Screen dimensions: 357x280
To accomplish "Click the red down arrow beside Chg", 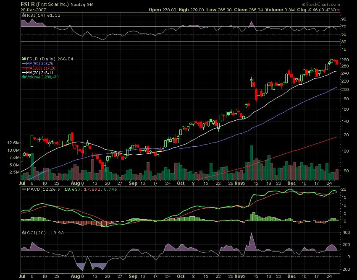I will tap(339, 10).
